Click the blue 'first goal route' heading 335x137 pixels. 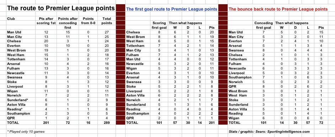point(172,9)
